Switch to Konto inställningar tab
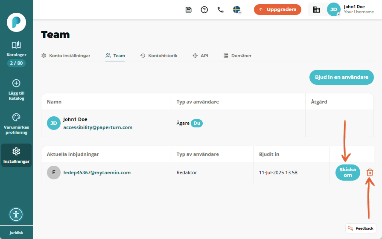The width and height of the screenshot is (382, 239). (x=66, y=56)
